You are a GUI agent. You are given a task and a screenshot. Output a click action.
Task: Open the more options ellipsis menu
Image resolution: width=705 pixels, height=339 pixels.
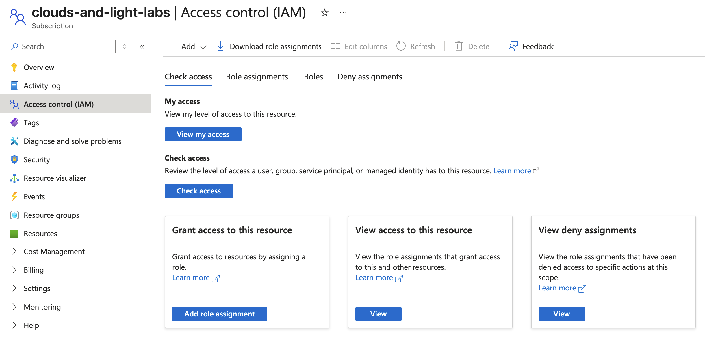[x=343, y=12]
